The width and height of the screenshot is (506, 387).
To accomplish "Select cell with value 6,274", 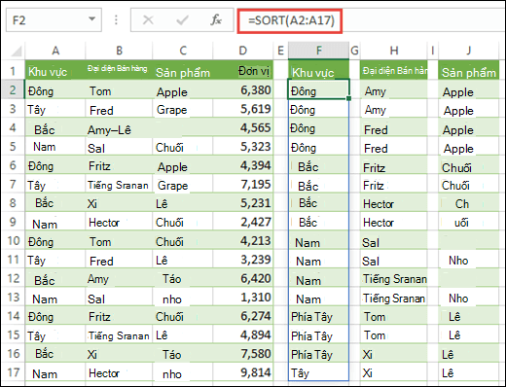I will click(x=242, y=316).
